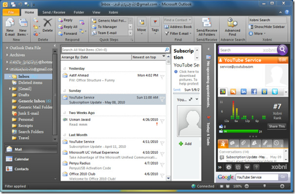Collapse the Two Weeks Ago group
This screenshot has height=194, width=295.
point(65,113)
